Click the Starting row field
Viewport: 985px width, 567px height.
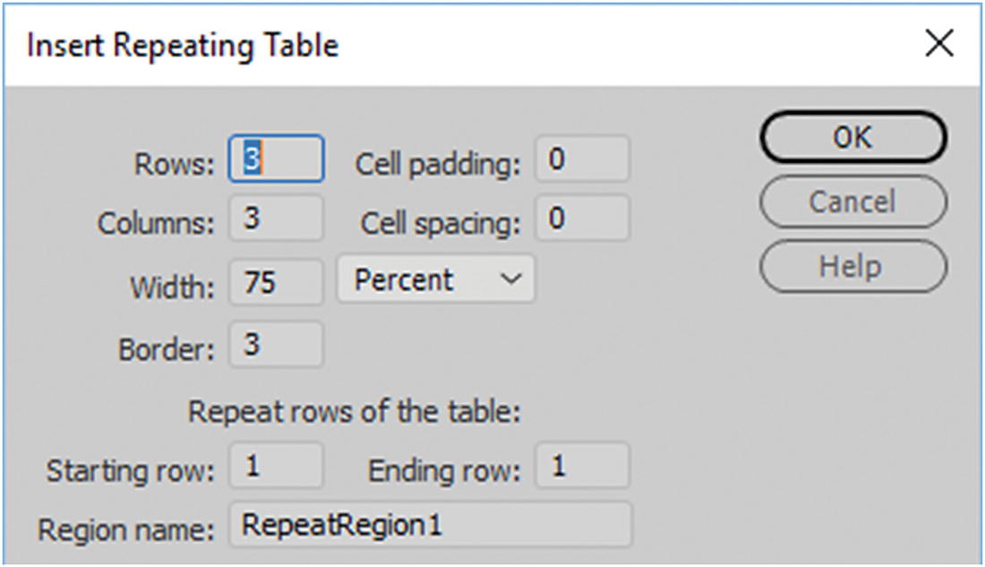coord(276,467)
